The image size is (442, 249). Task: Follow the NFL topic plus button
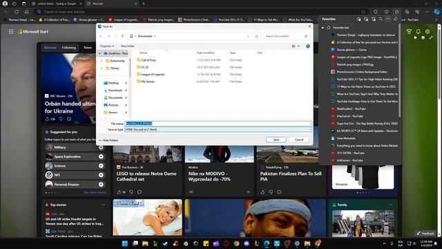pyautogui.click(x=101, y=175)
